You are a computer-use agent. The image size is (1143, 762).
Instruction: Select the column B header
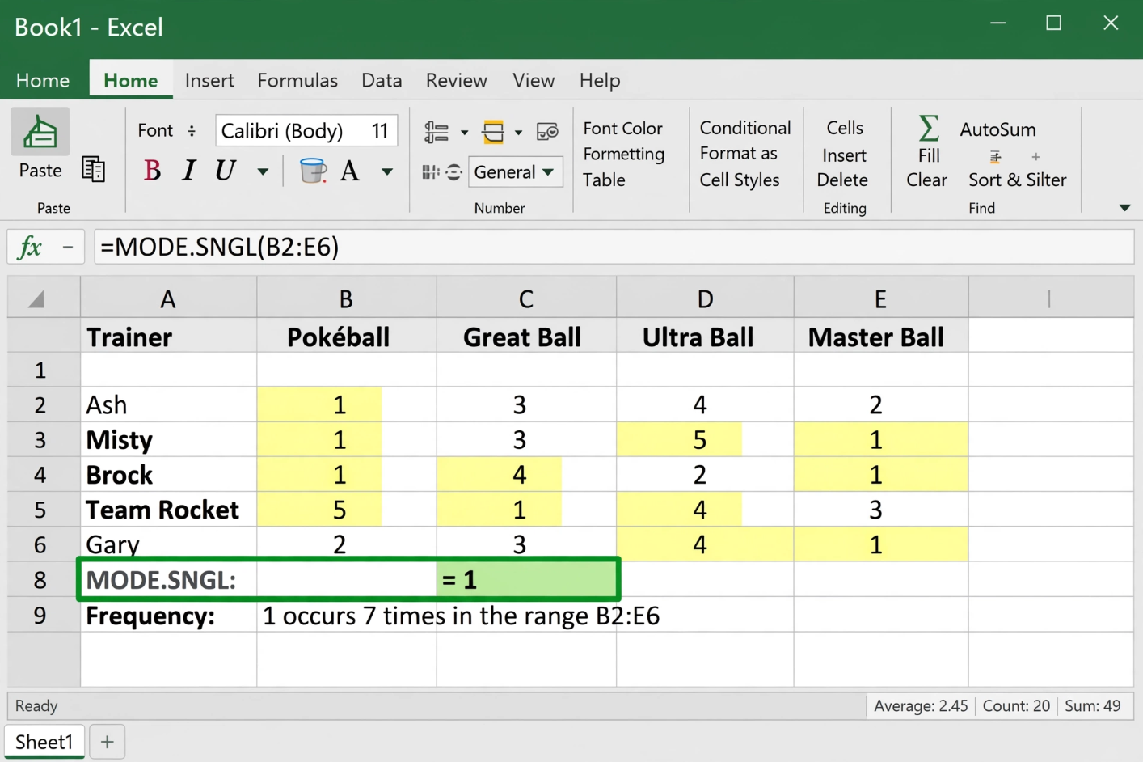[x=347, y=298]
